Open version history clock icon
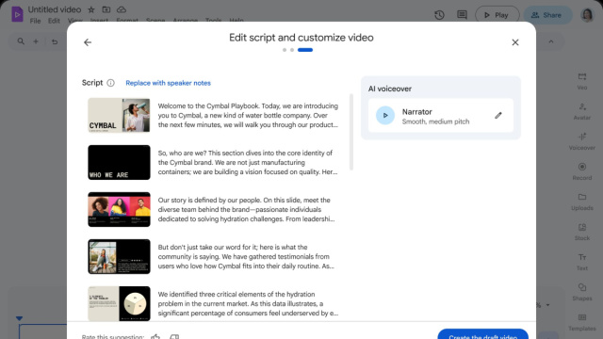This screenshot has width=603, height=339. point(439,15)
